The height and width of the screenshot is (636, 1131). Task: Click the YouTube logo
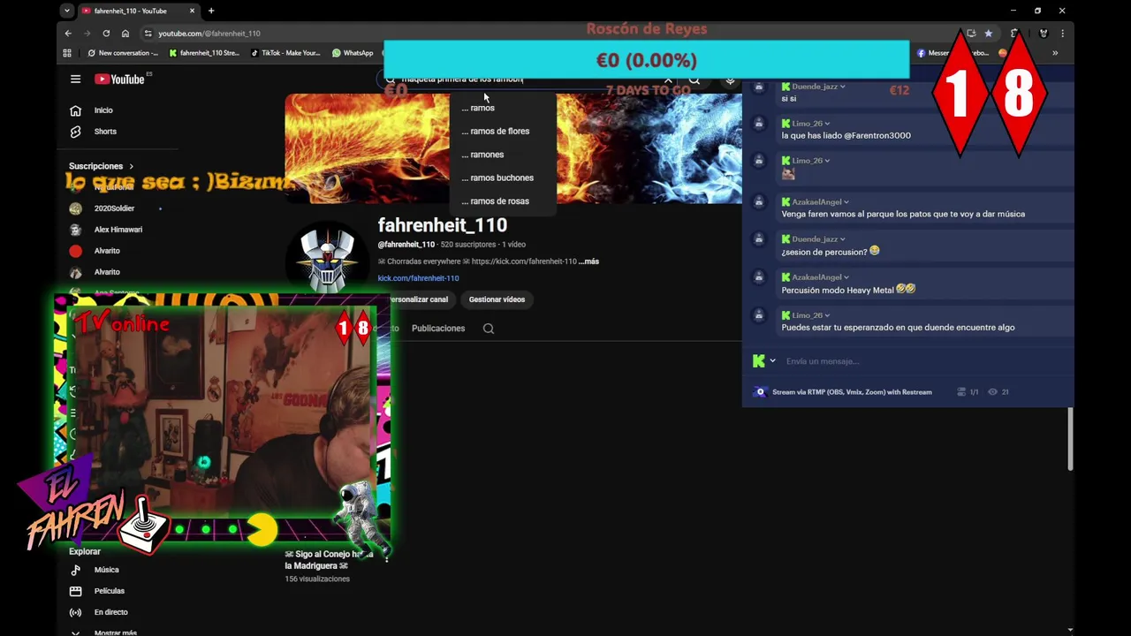point(119,79)
